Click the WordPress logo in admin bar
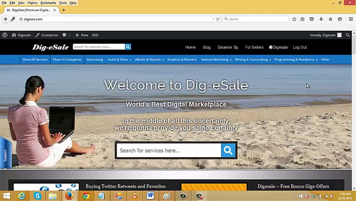Viewport: 356px width, 201px height. 5,35
